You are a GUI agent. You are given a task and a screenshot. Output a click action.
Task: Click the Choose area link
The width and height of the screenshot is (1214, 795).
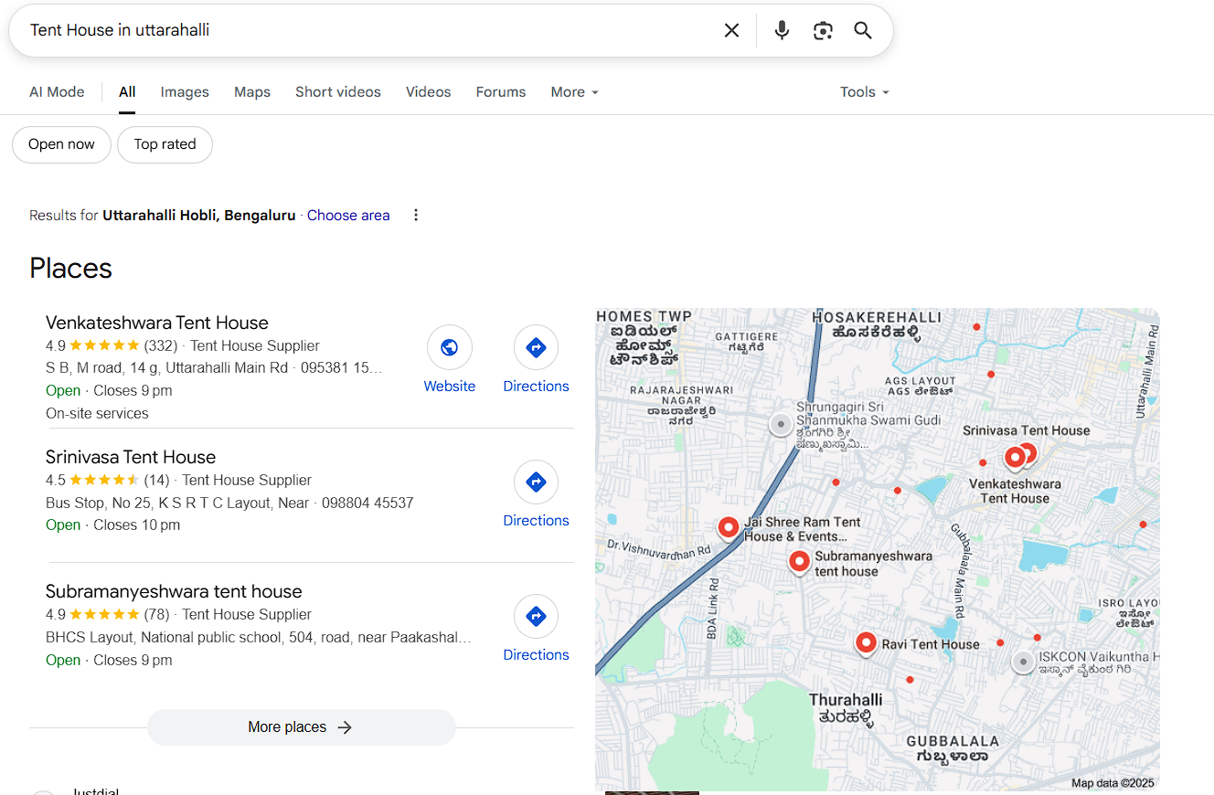pyautogui.click(x=348, y=216)
